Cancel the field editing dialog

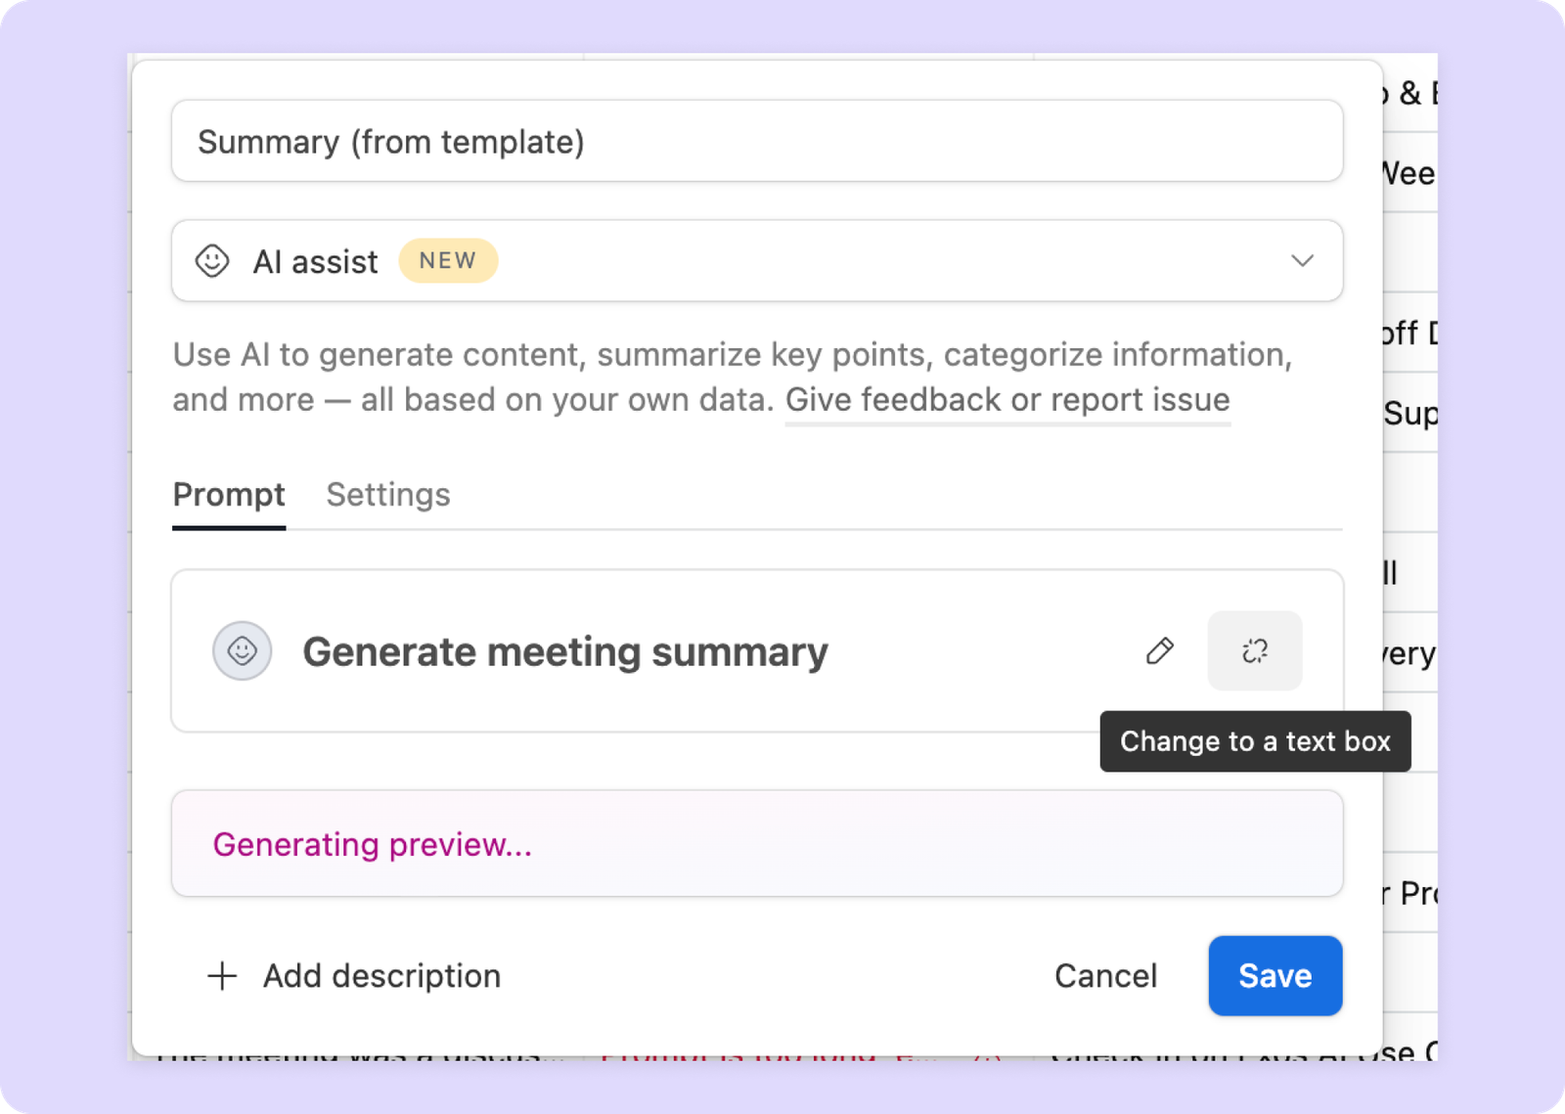(1105, 976)
